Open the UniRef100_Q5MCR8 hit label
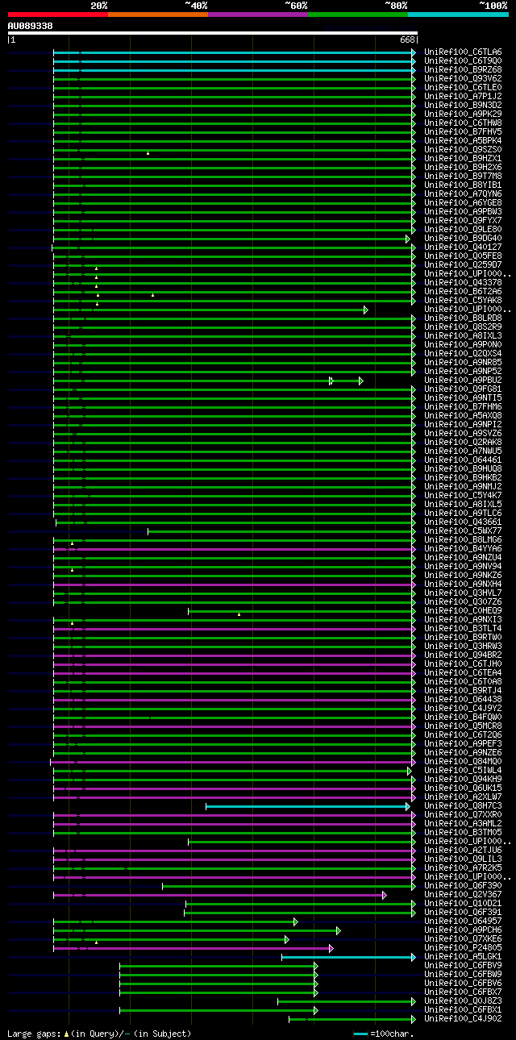Screen dimensions: 516x1040 point(463,726)
